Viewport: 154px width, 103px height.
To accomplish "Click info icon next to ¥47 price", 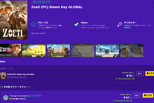I will (x=131, y=98).
